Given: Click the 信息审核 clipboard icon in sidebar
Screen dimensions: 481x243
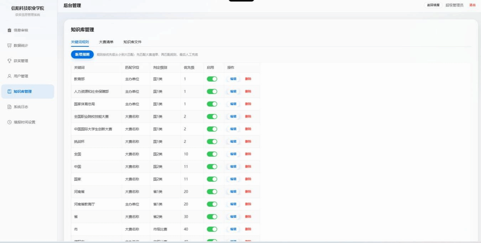Looking at the screenshot, I should click(10, 30).
